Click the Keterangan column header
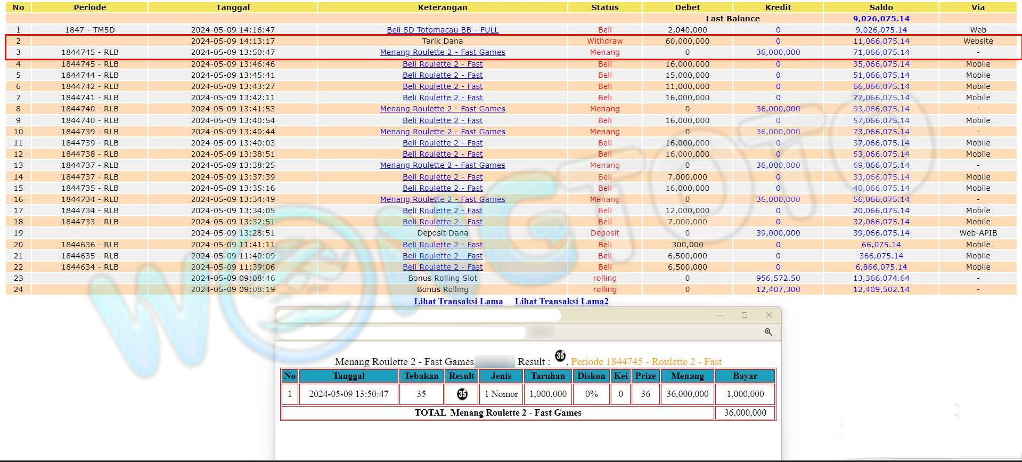 point(442,7)
